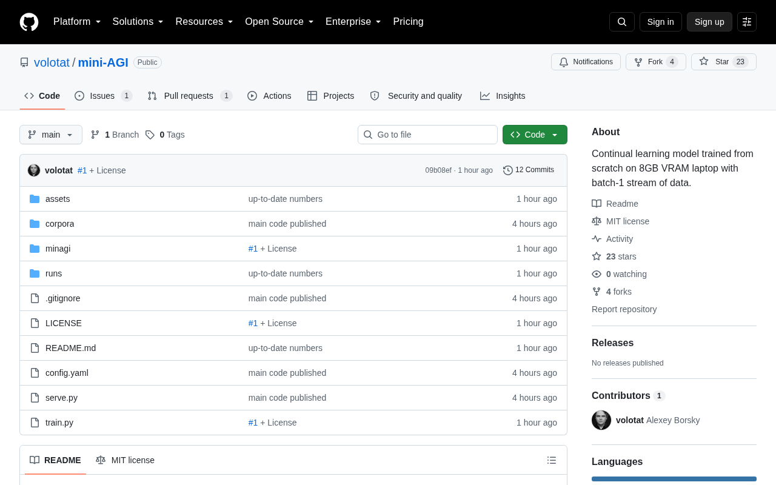Click the Sign in button
Viewport: 776px width, 485px height.
pos(661,22)
